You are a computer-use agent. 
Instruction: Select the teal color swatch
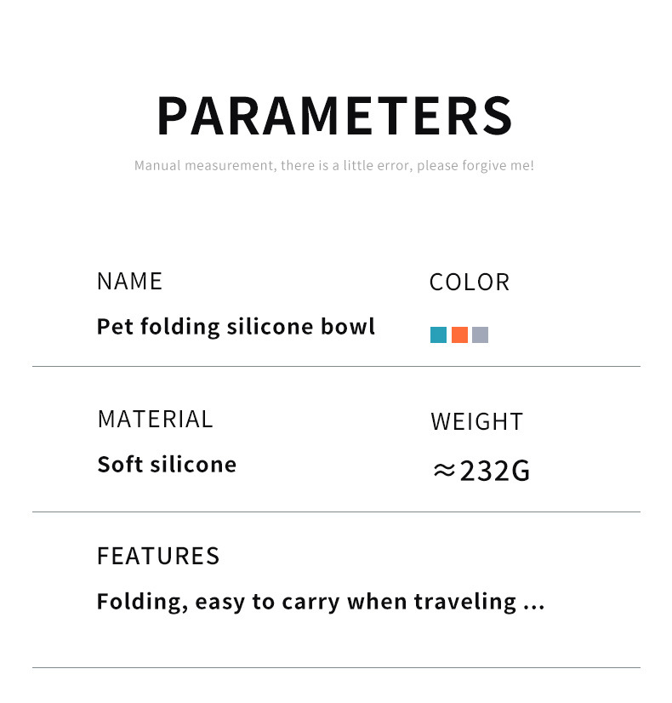(438, 334)
